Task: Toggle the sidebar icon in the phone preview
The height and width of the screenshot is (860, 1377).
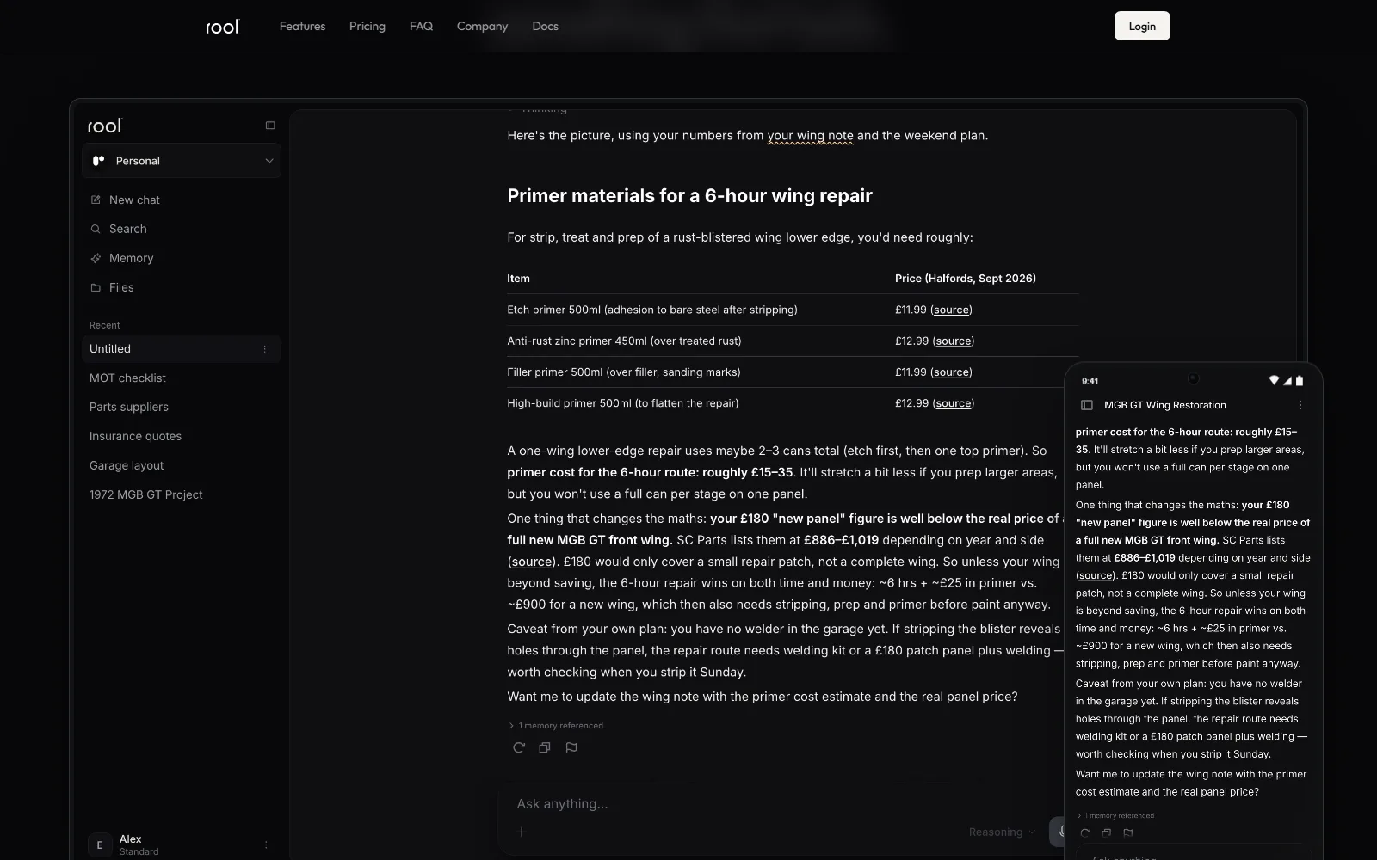Action: 1087,405
